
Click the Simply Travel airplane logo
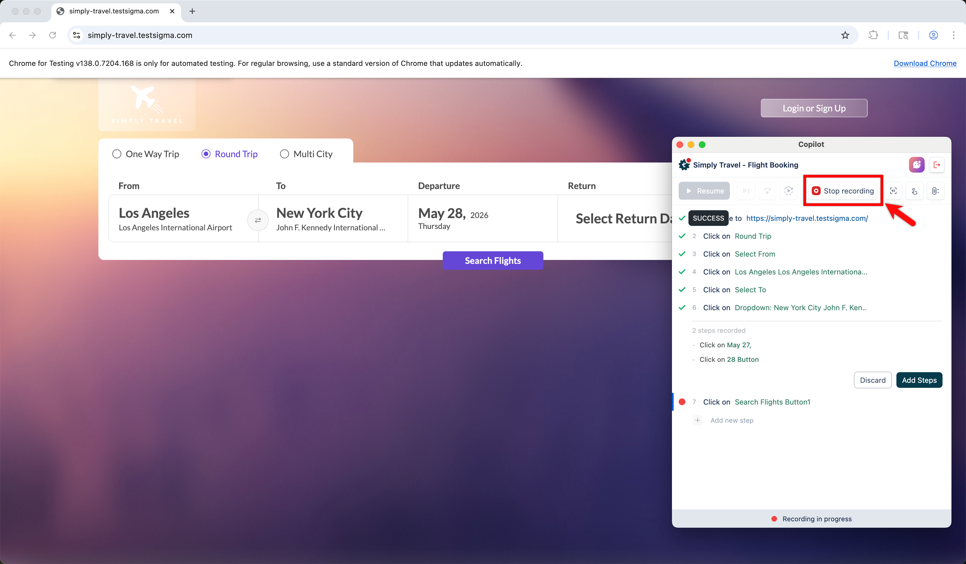pyautogui.click(x=147, y=104)
